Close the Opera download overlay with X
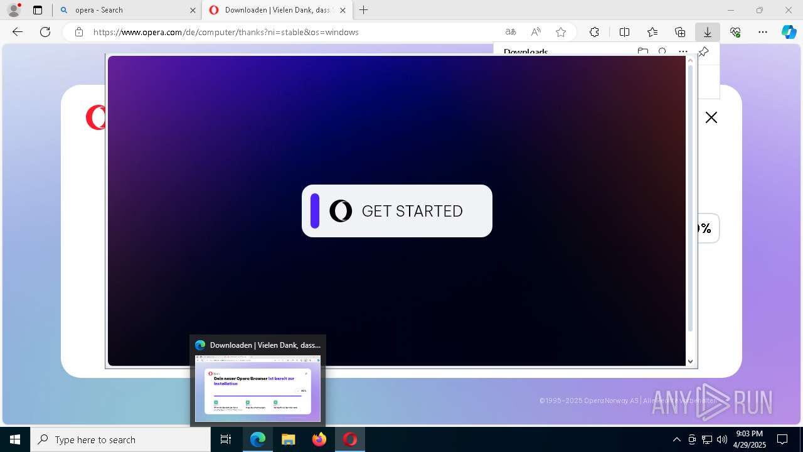 (x=711, y=117)
